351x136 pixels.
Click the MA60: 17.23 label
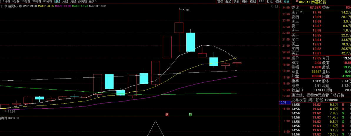(x=80, y=6)
